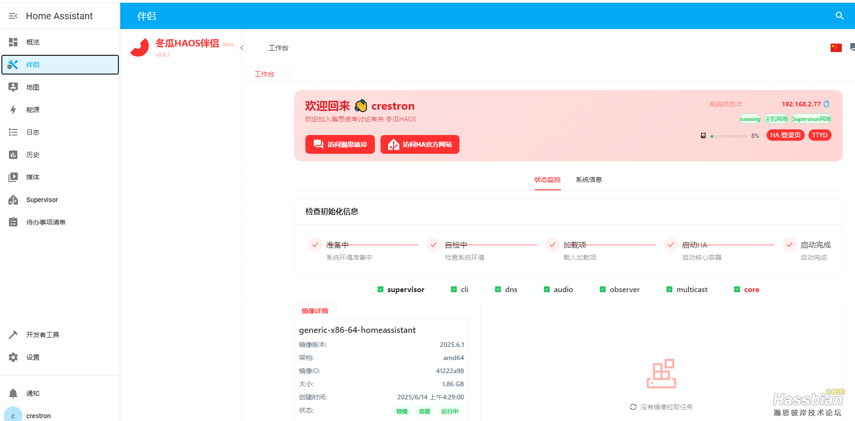Open the 能源 energy lightning icon
Viewport: 855px width, 421px height.
click(13, 110)
